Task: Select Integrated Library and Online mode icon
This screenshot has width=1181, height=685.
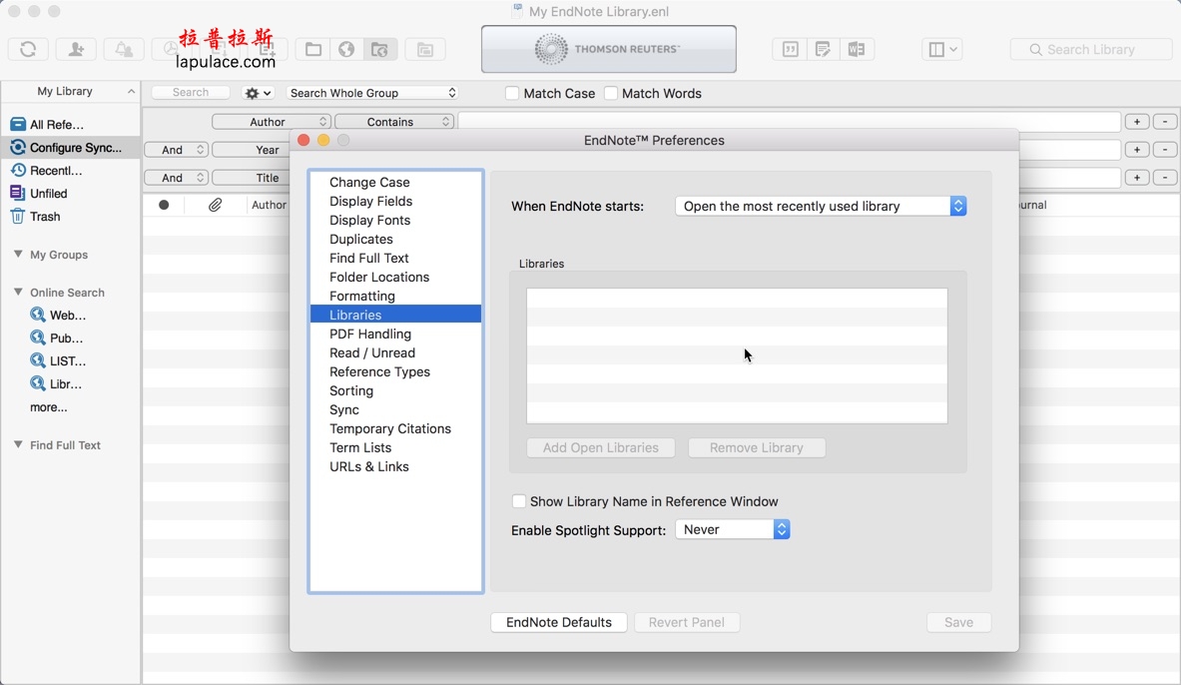Action: [x=379, y=49]
